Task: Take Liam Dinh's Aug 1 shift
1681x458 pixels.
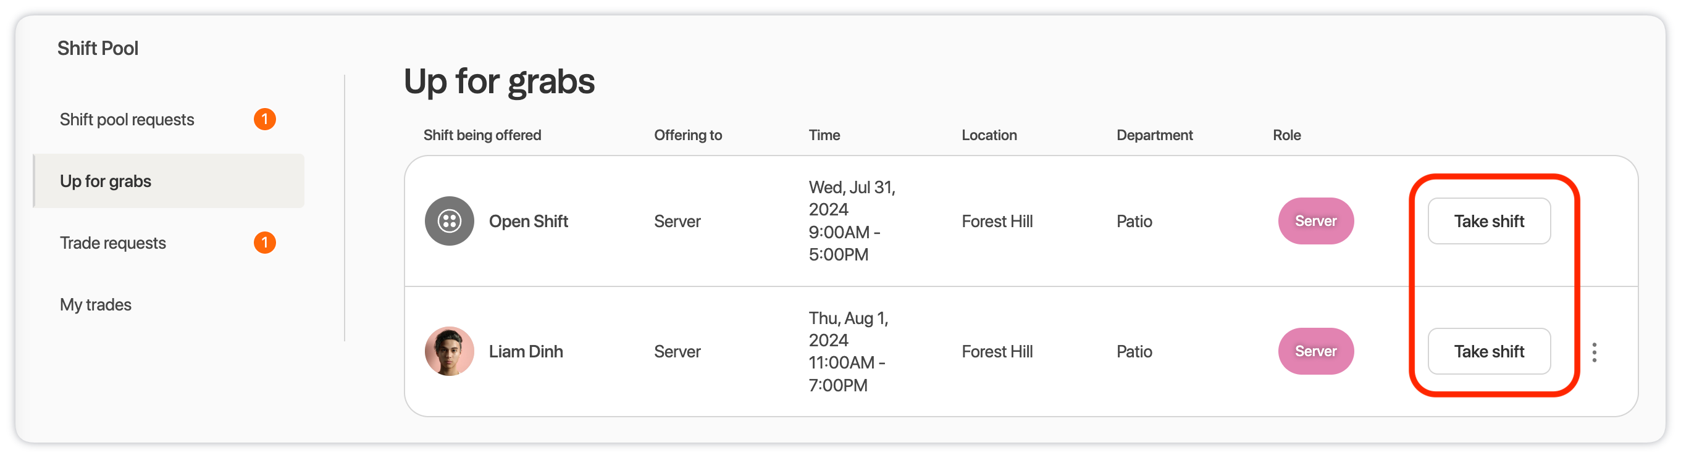Action: 1489,351
